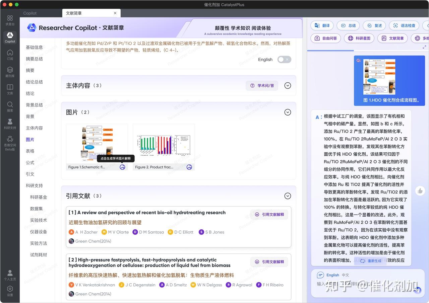Select the 订阅 subscription icon
Image resolution: width=429 pixels, height=303 pixels.
pyautogui.click(x=10, y=55)
